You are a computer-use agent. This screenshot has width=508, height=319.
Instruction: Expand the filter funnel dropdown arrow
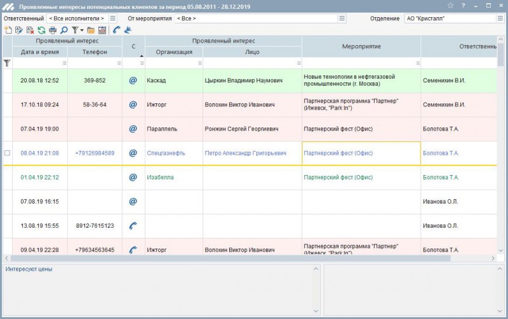pos(82,30)
